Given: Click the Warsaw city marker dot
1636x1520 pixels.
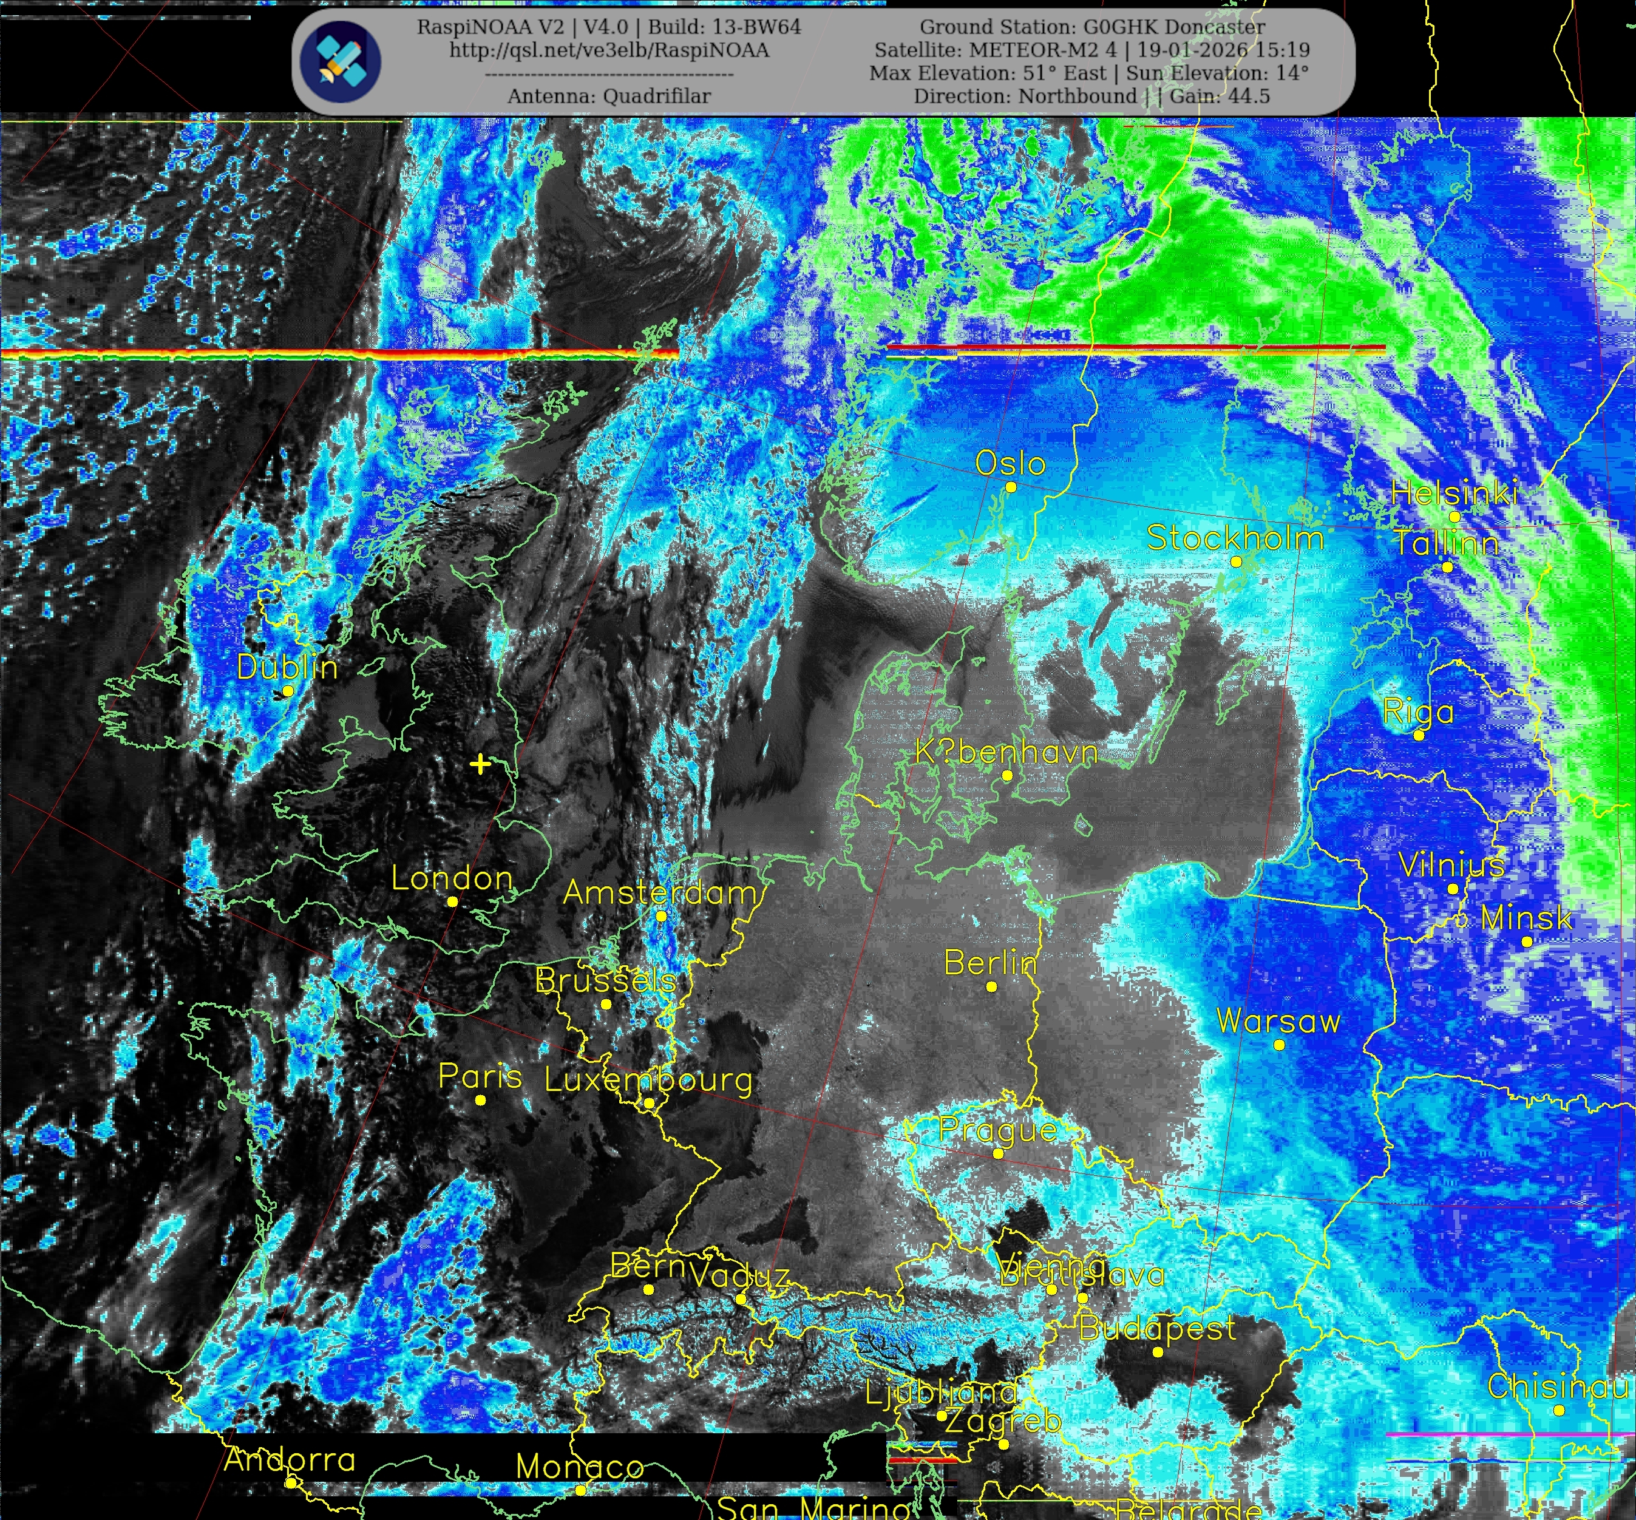Looking at the screenshot, I should pyautogui.click(x=1279, y=1045).
